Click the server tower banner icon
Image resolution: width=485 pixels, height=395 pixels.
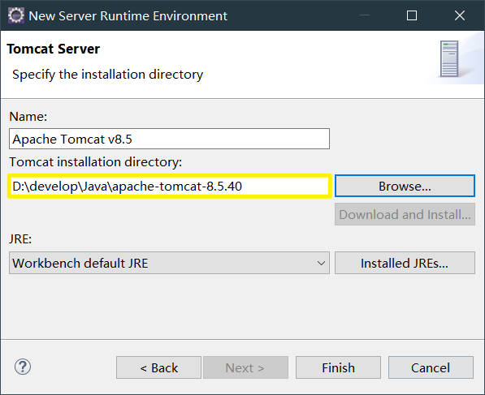click(x=449, y=58)
